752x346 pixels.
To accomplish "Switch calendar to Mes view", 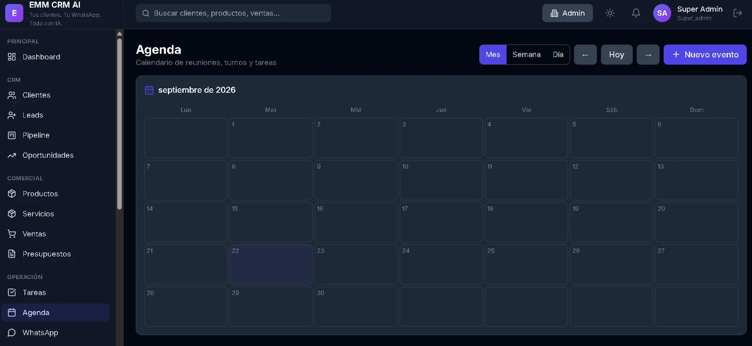I will tap(493, 54).
